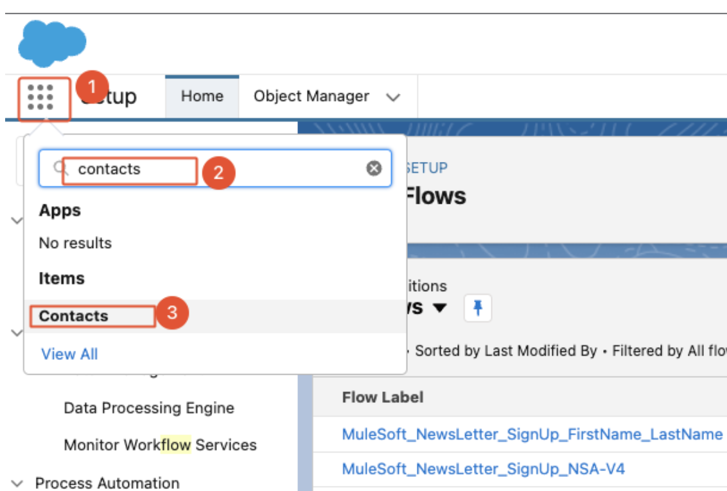This screenshot has height=491, width=727.
Task: Switch to the Home tab
Action: click(x=202, y=96)
